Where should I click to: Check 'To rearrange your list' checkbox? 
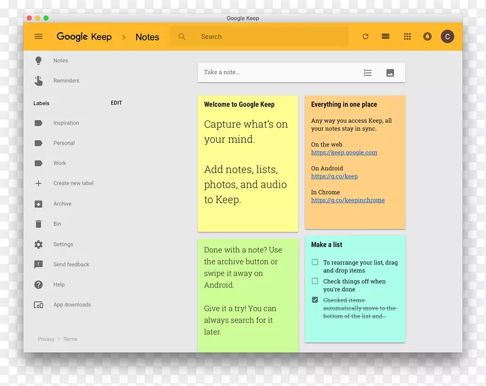point(315,263)
